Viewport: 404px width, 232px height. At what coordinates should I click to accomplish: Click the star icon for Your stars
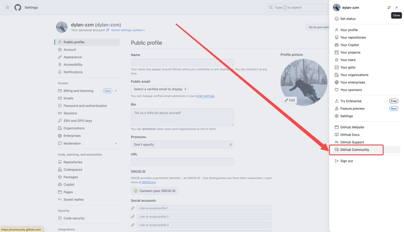tap(337, 60)
